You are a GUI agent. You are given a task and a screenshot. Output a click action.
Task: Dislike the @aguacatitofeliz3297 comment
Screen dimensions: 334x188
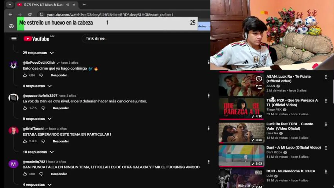point(43,108)
